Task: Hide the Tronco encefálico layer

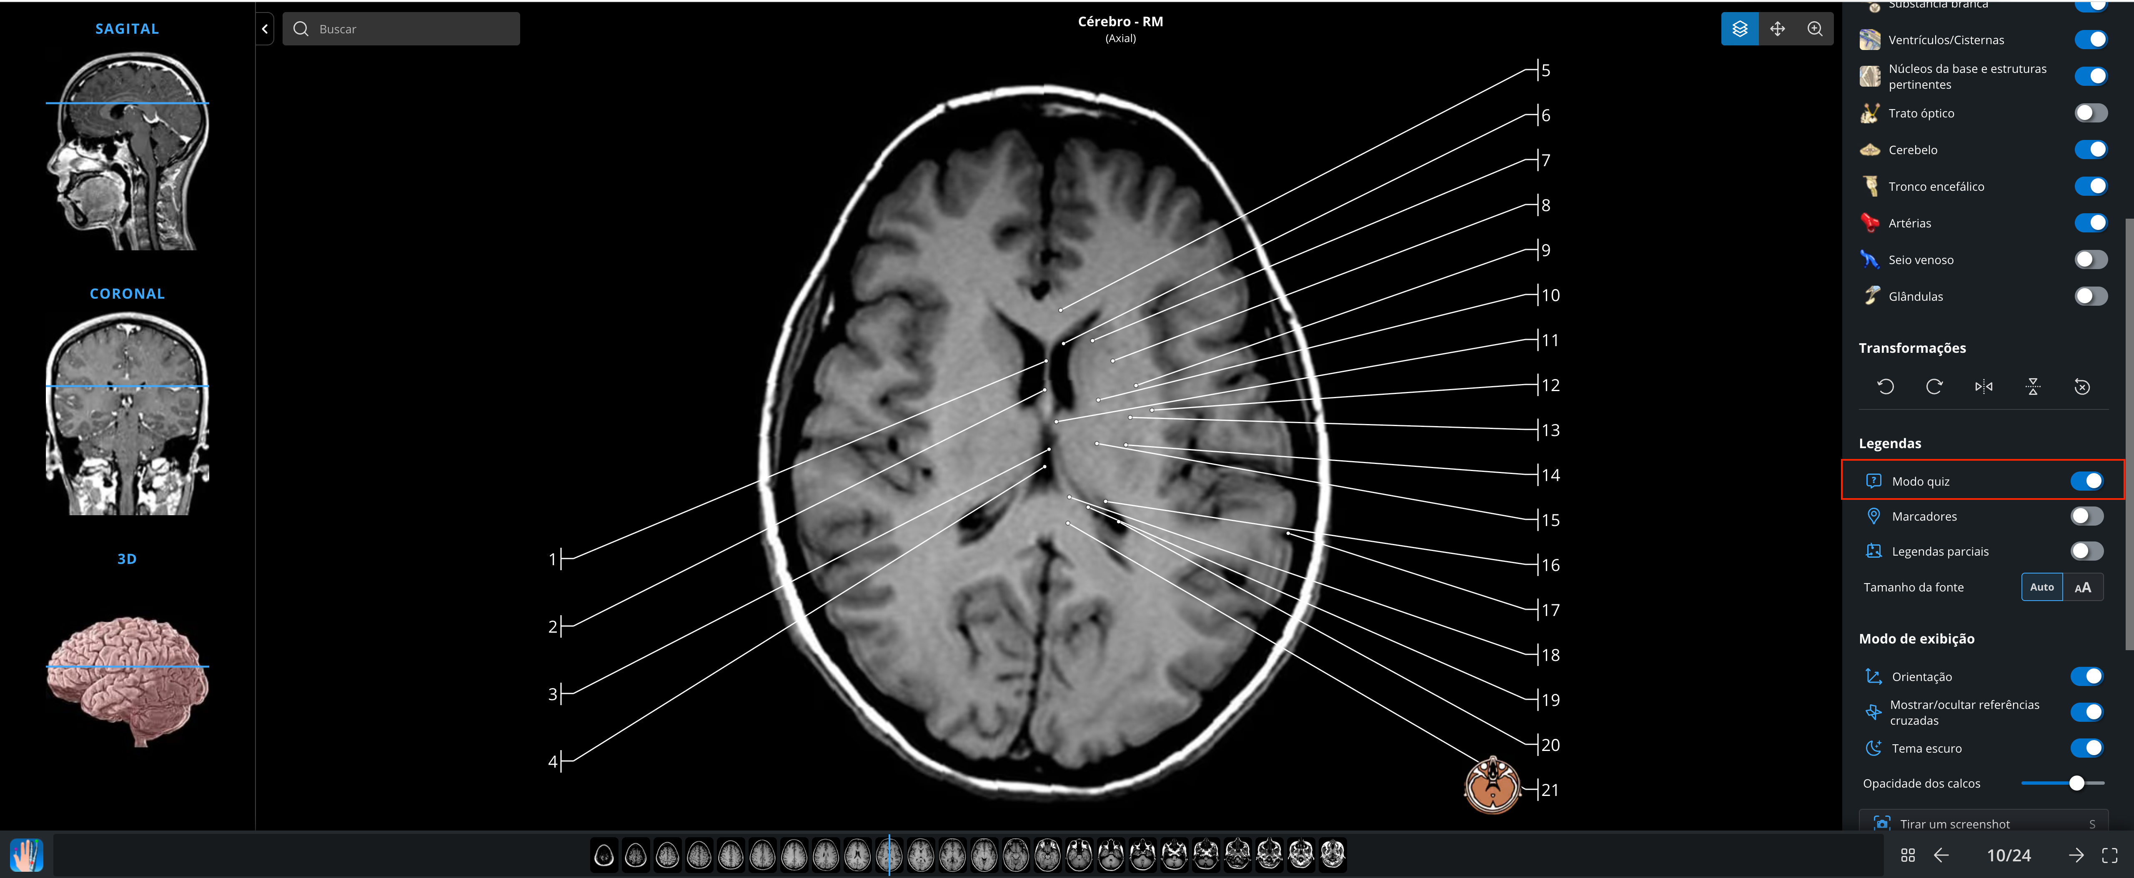Action: coord(2091,186)
